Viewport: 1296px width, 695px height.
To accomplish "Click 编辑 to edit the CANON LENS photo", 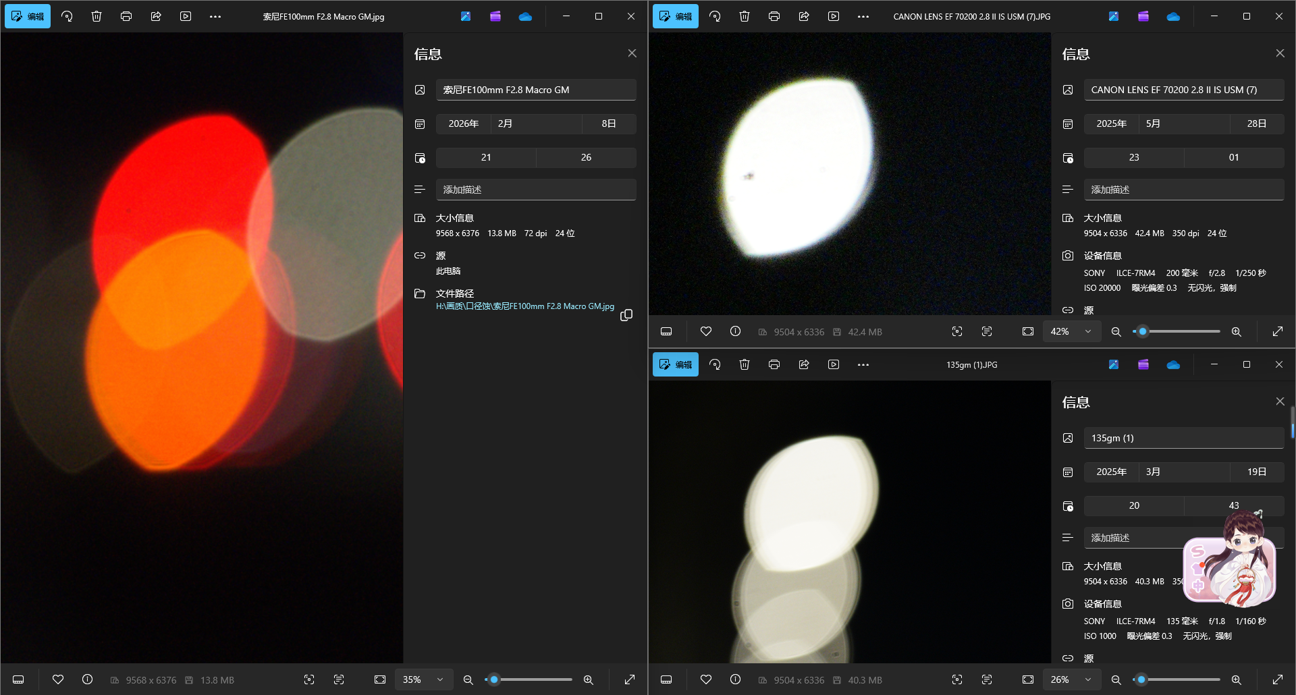I will point(676,17).
